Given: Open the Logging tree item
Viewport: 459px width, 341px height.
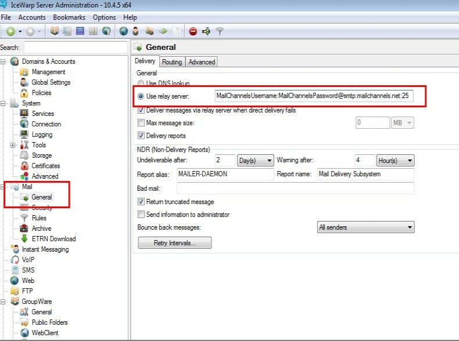Looking at the screenshot, I should click(42, 135).
